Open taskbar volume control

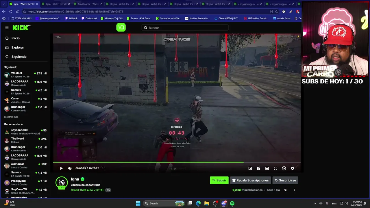point(346,203)
